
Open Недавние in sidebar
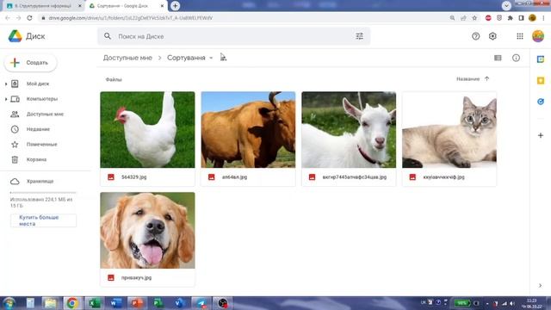click(38, 129)
